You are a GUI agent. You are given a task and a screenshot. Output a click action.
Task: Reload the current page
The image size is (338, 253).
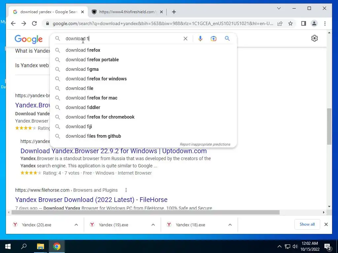point(34,23)
